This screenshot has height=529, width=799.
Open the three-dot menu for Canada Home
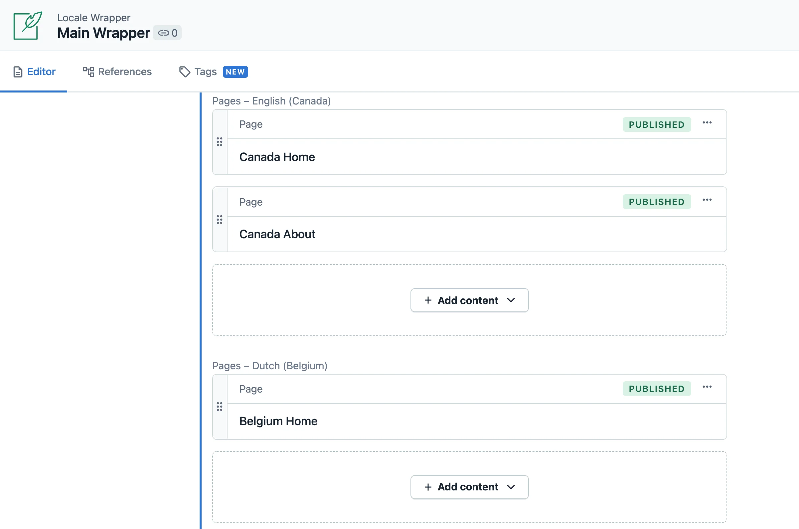pos(707,122)
